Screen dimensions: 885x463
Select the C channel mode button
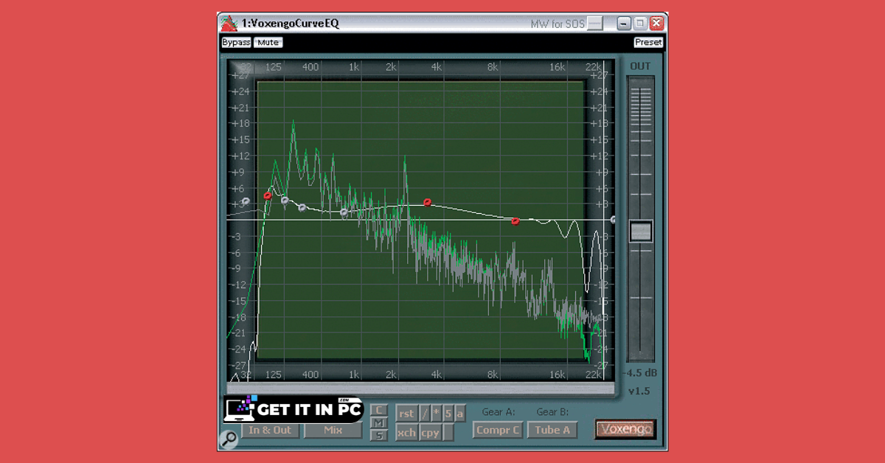(379, 410)
